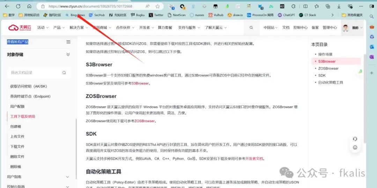
Task: Collapse 对象存储 with double chevron
Action: tap(68, 55)
